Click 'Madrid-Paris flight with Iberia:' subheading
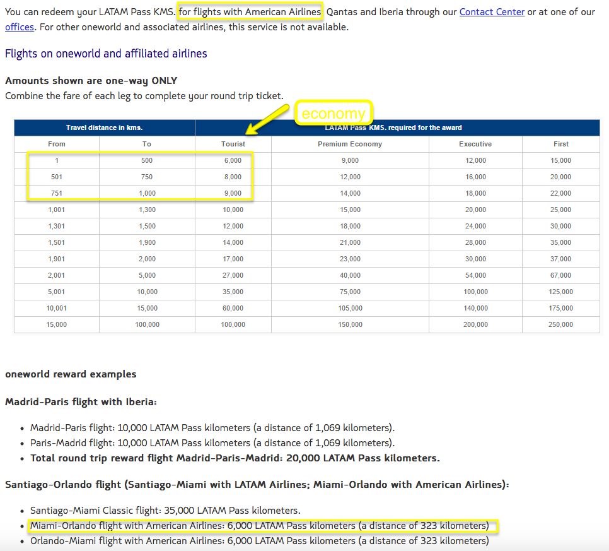 click(81, 401)
